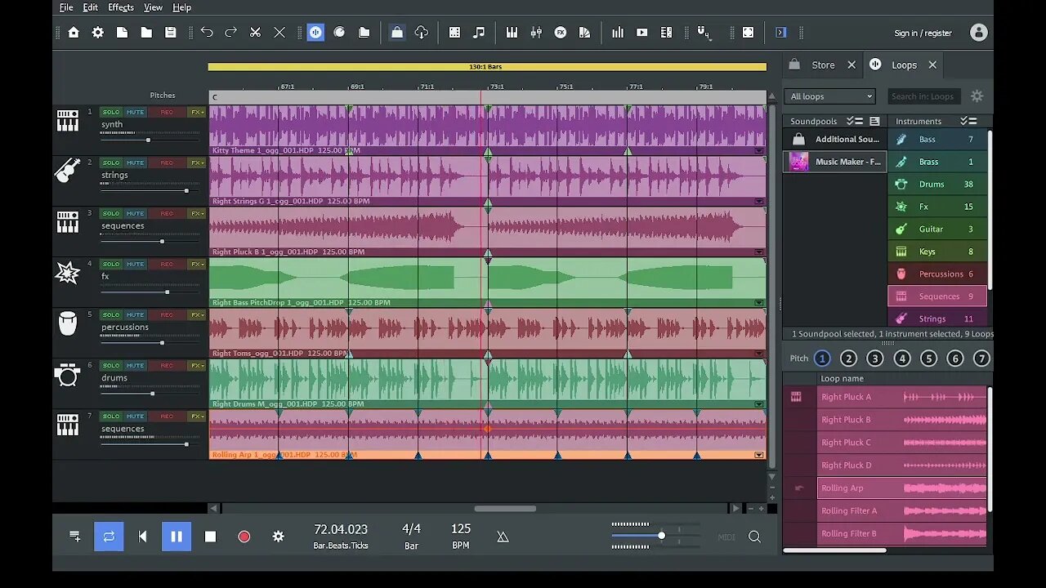The image size is (1046, 588).
Task: Toggle the magnet snap toolbar icon
Action: pos(704,33)
